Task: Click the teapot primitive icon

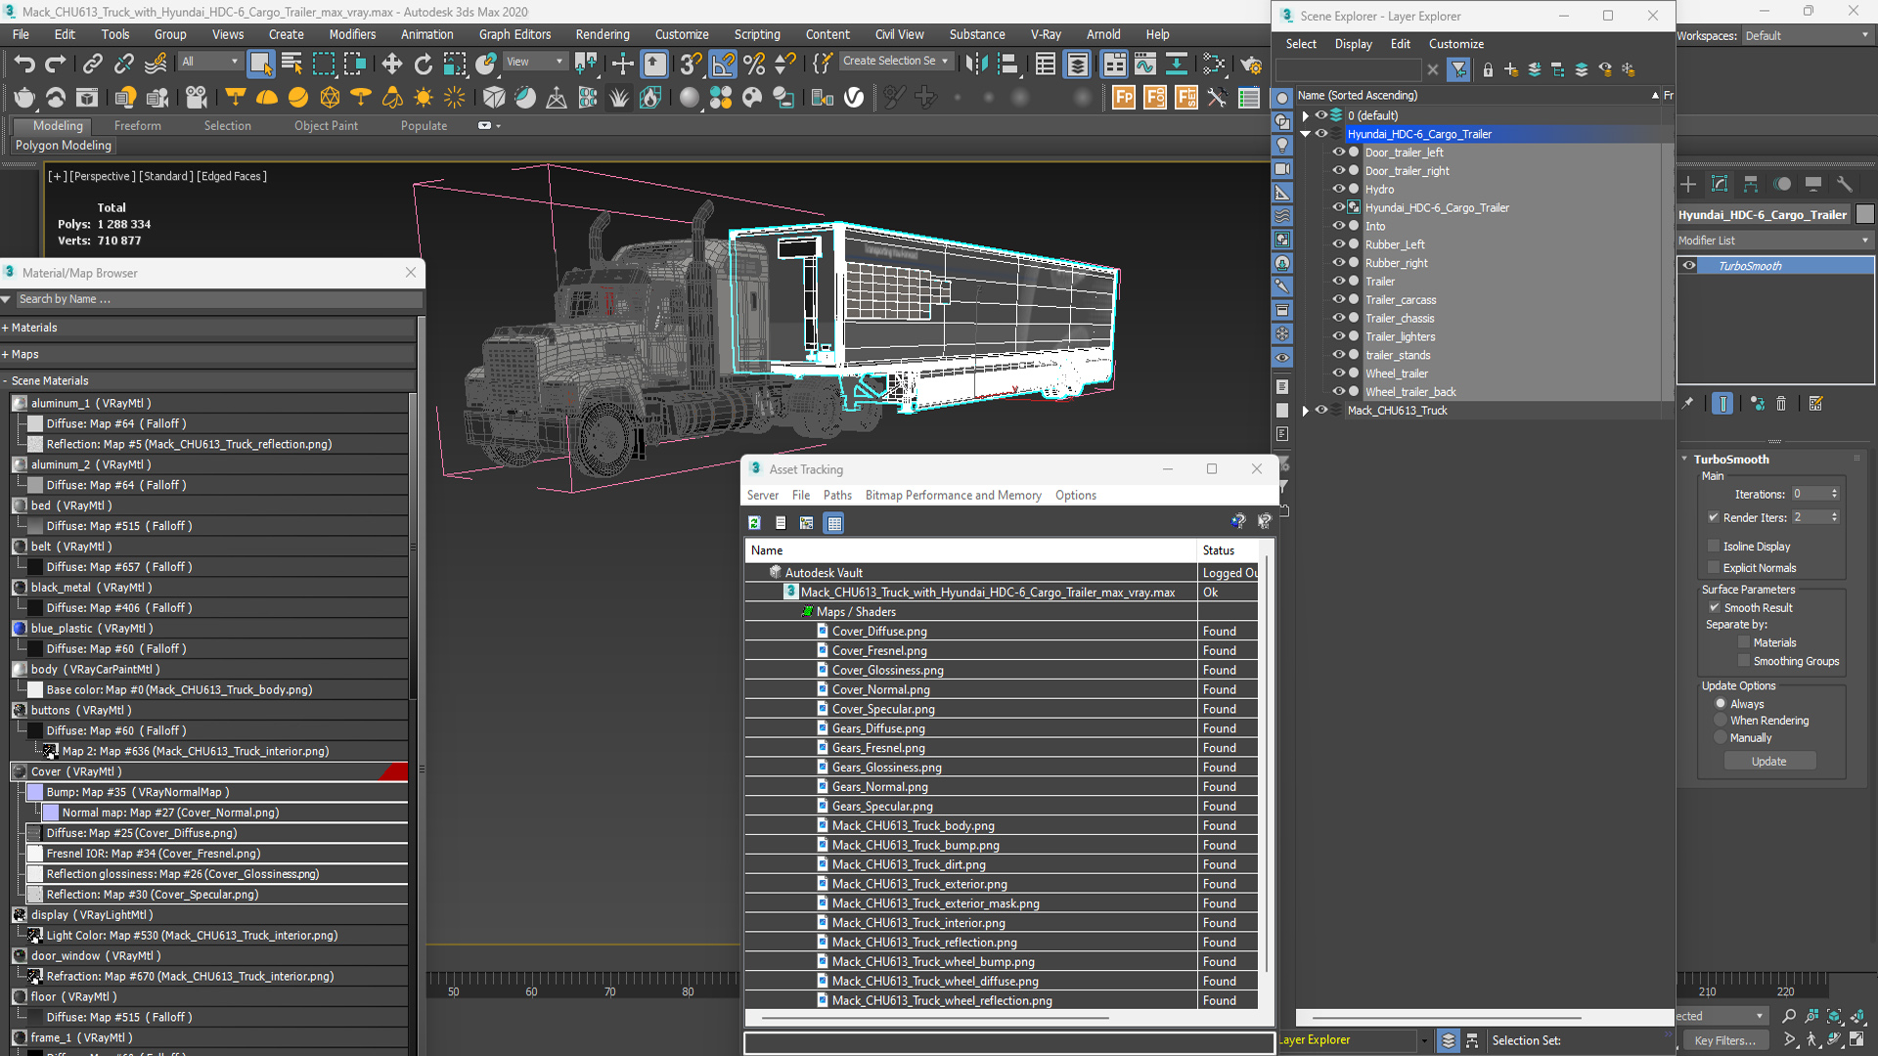Action: [x=24, y=98]
